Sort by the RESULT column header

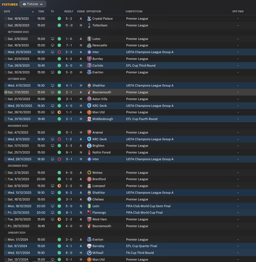69,11
